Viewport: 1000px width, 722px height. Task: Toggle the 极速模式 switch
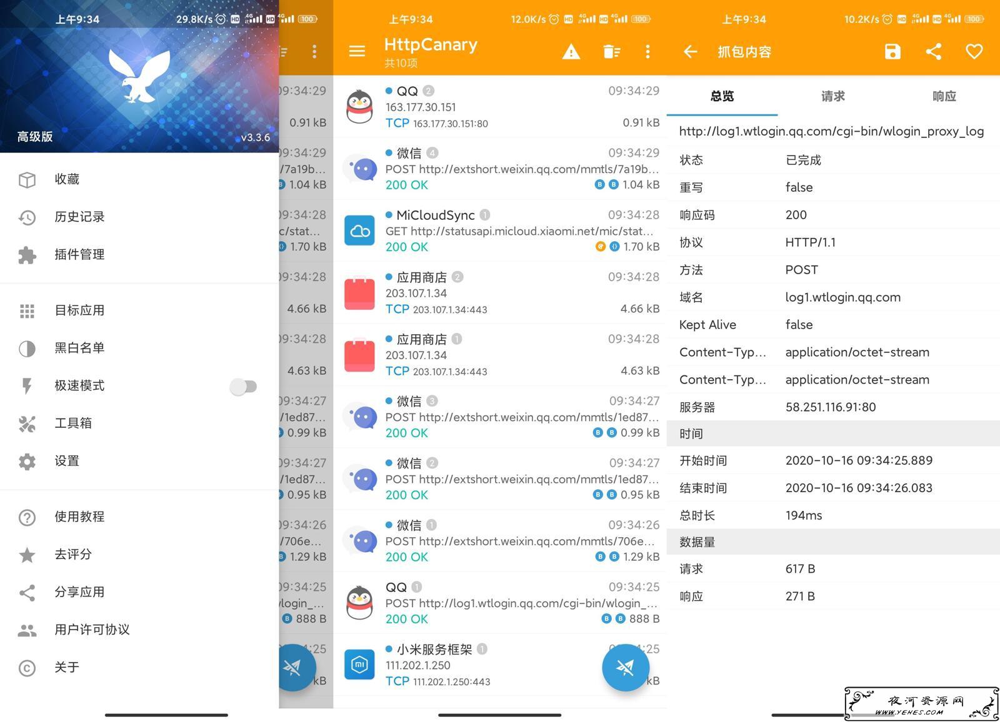[x=243, y=387]
